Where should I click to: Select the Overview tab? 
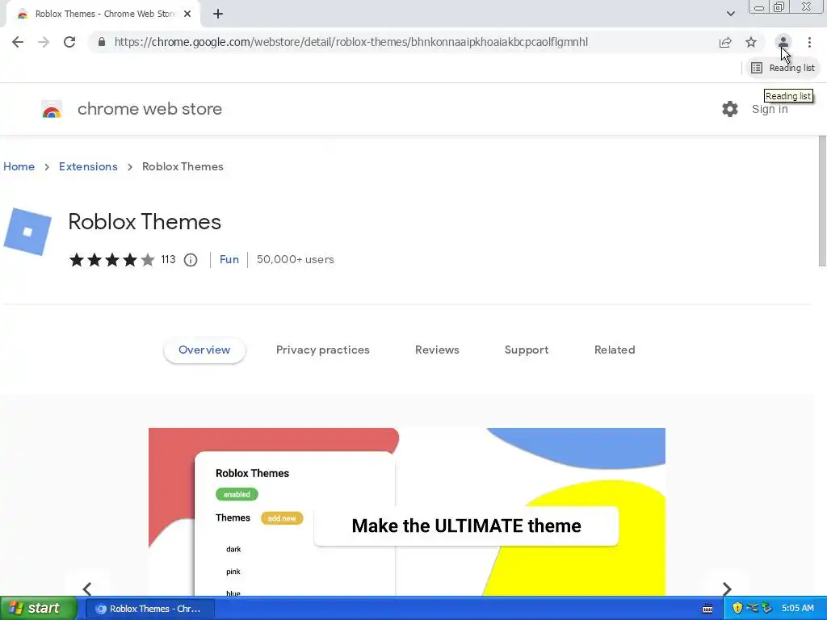tap(204, 350)
